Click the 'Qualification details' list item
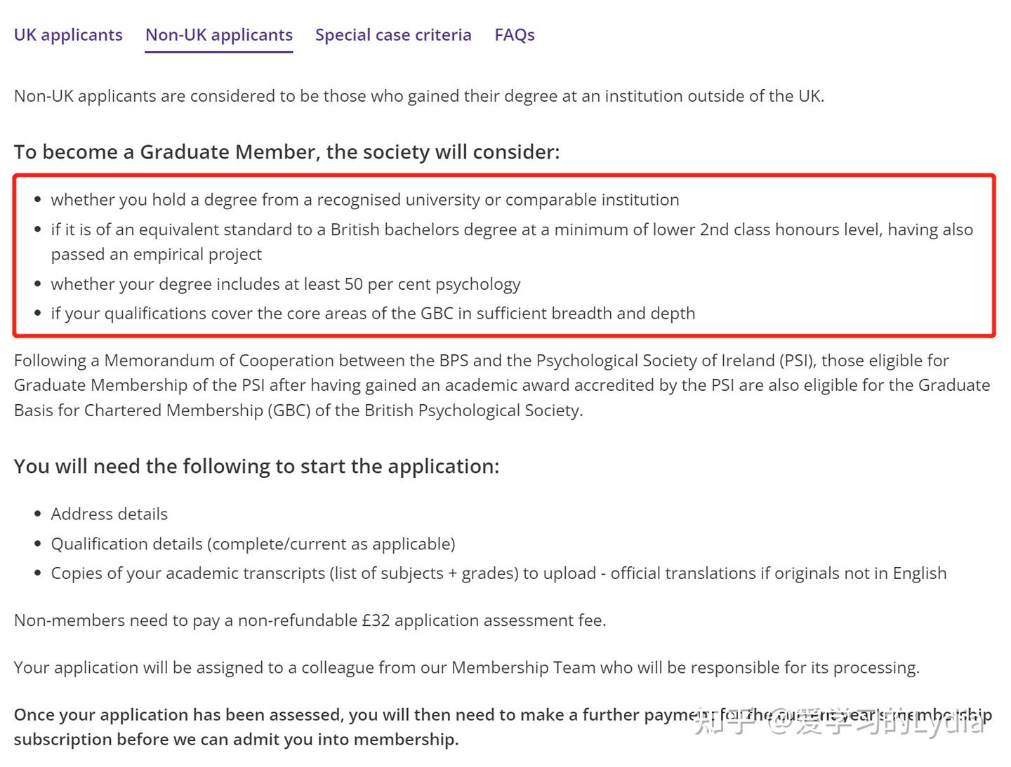 (253, 545)
